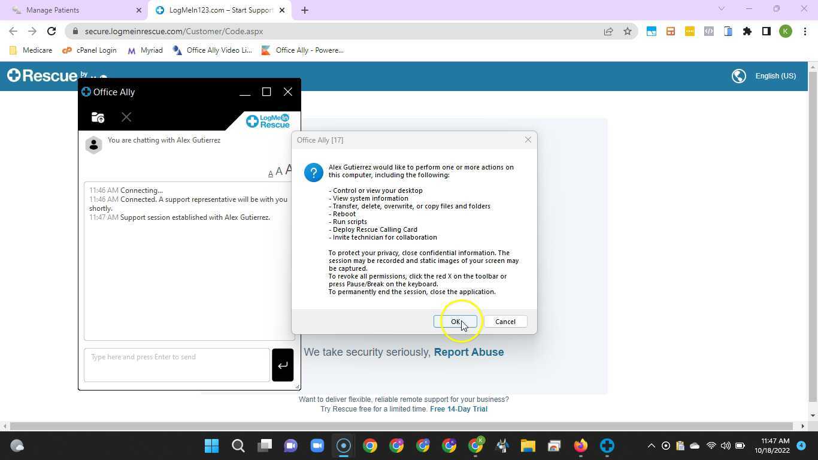
Task: Maximize the Office Ally chat window
Action: click(266, 92)
